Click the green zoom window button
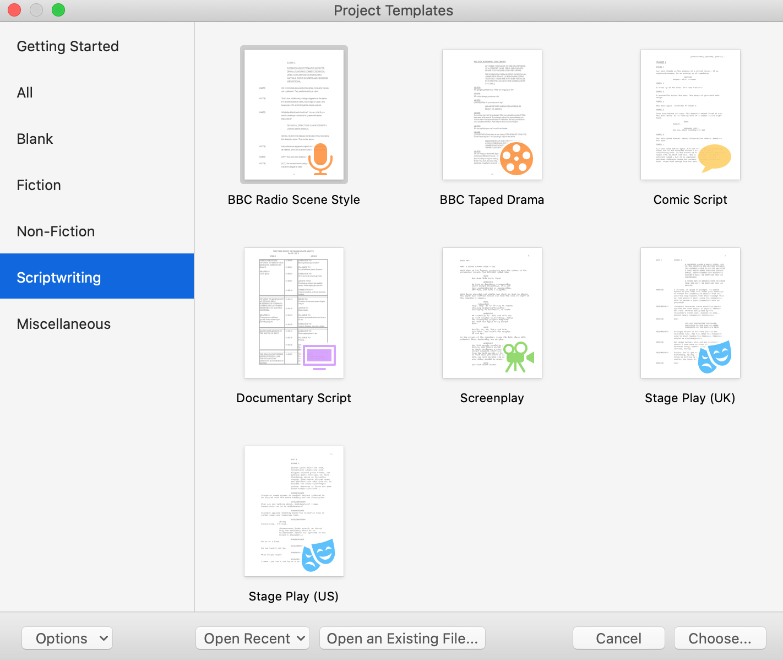The height and width of the screenshot is (660, 783). 58,10
